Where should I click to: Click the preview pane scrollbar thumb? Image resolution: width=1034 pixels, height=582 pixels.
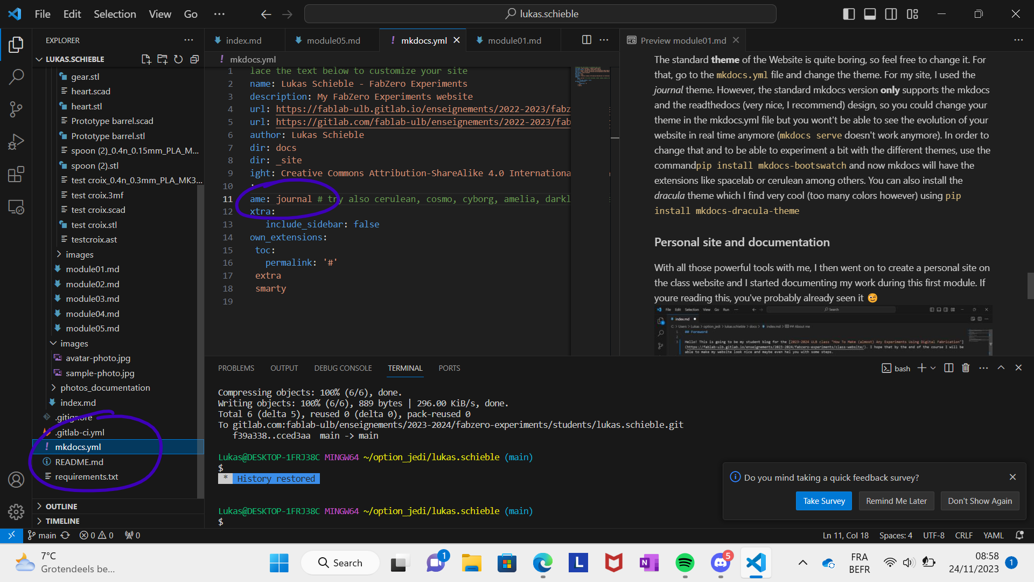pos(1030,286)
